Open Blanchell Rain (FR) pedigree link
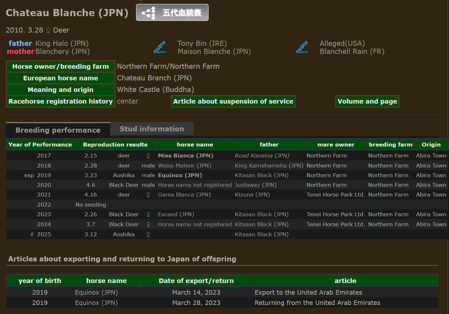 click(x=352, y=51)
